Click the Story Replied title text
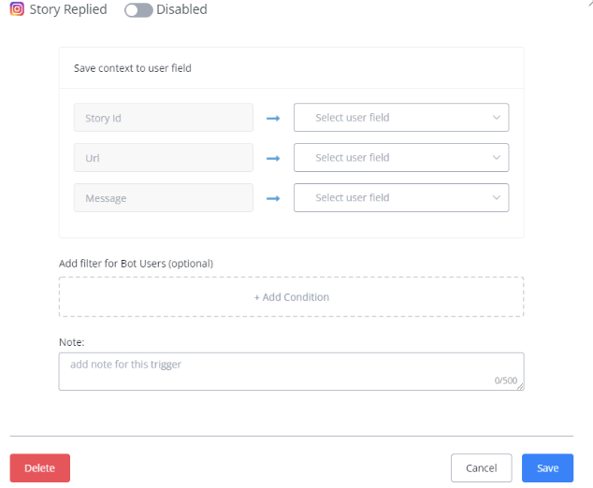 (68, 9)
